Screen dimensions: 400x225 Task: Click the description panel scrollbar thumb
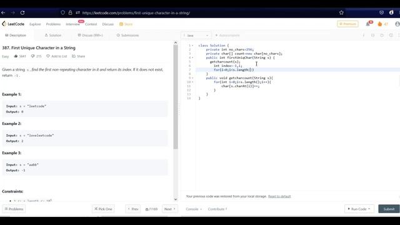[176, 97]
